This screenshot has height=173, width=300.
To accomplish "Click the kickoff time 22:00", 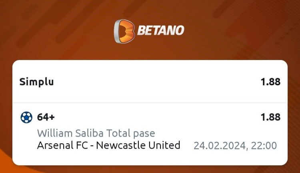I will click(x=264, y=145).
